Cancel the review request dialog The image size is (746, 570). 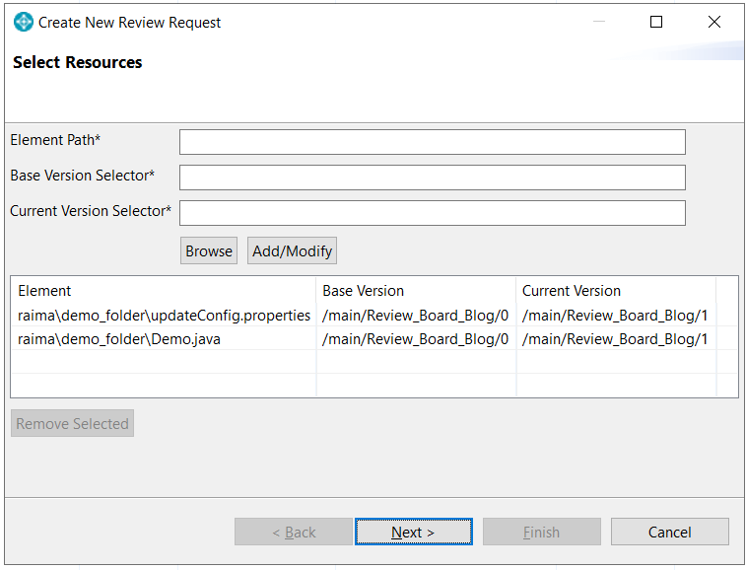pos(669,532)
